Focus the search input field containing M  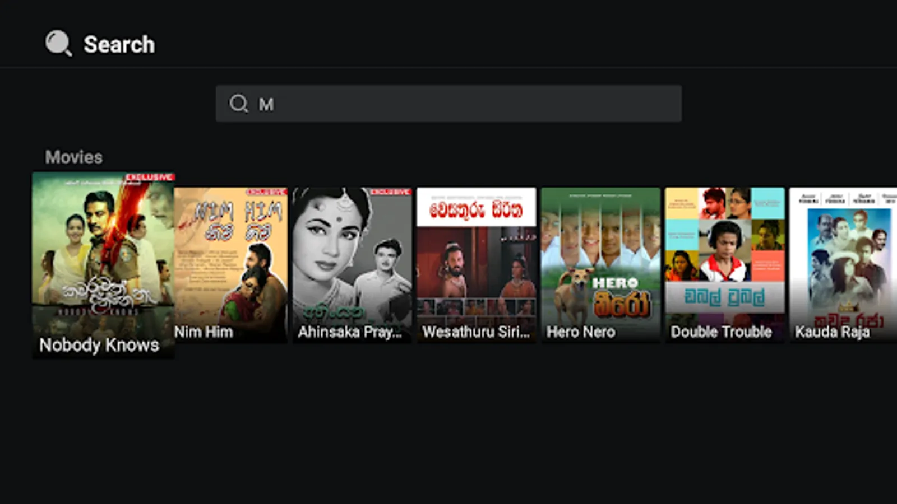coord(449,104)
